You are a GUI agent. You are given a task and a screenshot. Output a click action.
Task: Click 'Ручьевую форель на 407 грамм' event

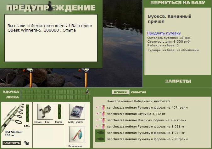coord(148,108)
